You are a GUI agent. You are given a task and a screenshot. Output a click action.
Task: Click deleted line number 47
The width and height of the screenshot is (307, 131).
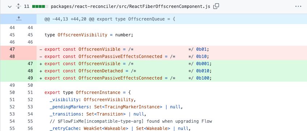12,49
